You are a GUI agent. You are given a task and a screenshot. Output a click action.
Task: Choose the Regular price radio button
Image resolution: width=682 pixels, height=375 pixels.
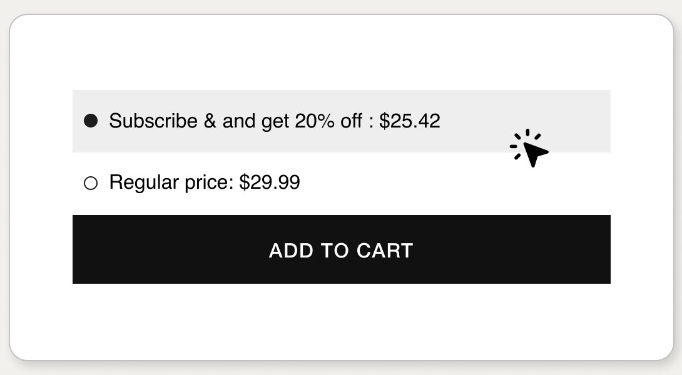[x=91, y=183]
